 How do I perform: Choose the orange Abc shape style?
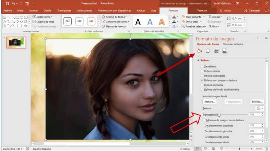pyautogui.click(x=91, y=21)
